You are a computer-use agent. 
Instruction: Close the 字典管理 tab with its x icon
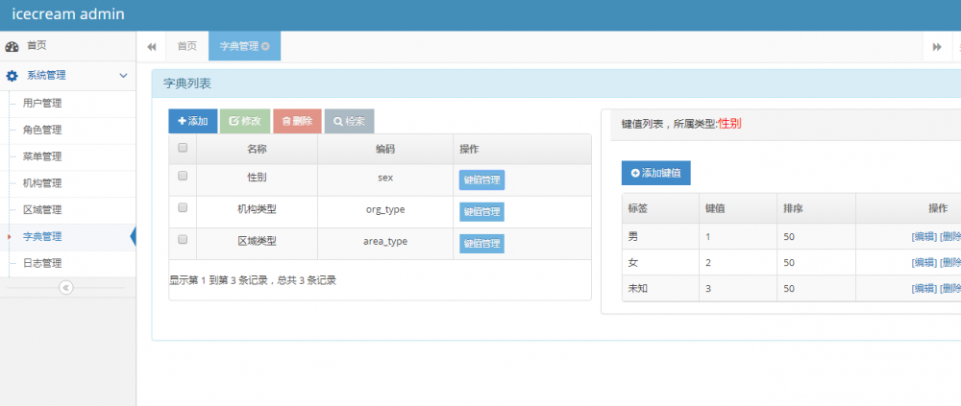[x=265, y=46]
